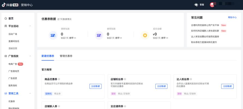Click the 宠粉 tag on 店铺粉丝券

click(x=113, y=94)
